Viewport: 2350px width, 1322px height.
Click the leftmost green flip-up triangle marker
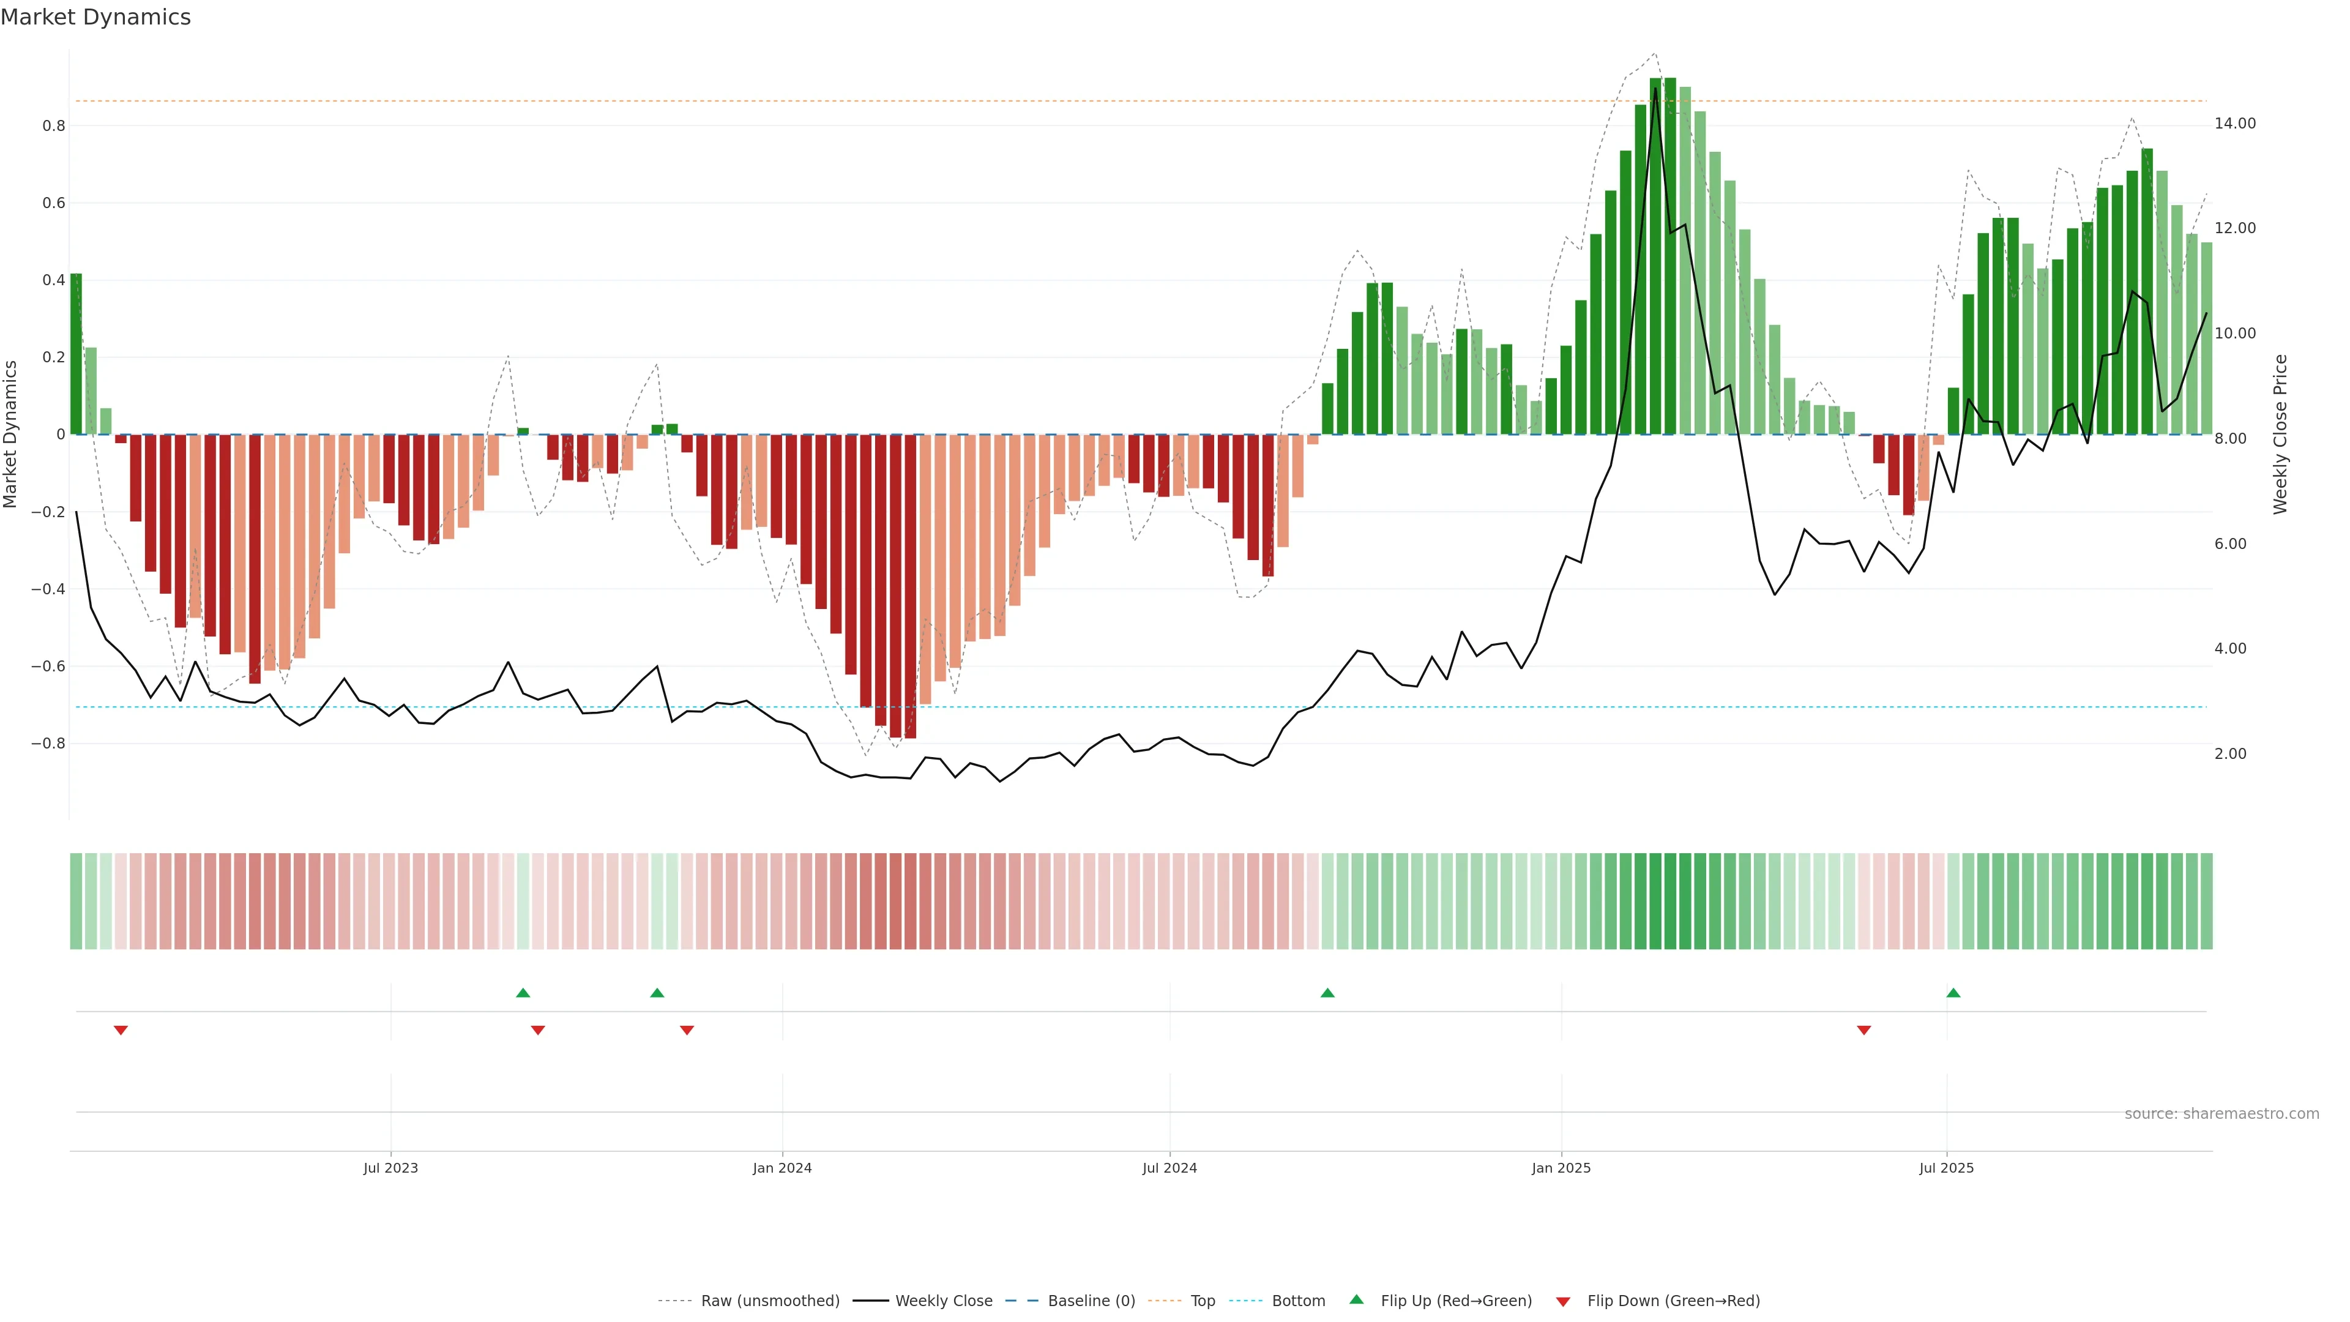[523, 993]
